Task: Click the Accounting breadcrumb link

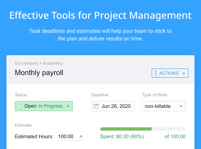Action: pyautogui.click(x=53, y=63)
